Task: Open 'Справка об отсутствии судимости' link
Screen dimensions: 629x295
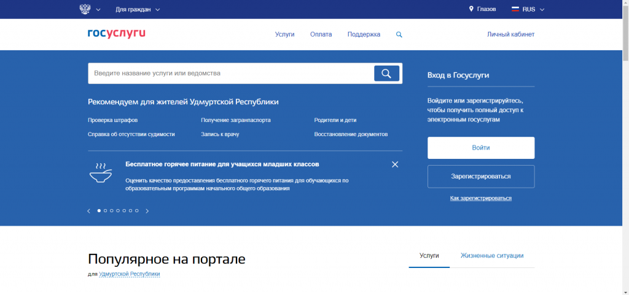Action: click(131, 134)
